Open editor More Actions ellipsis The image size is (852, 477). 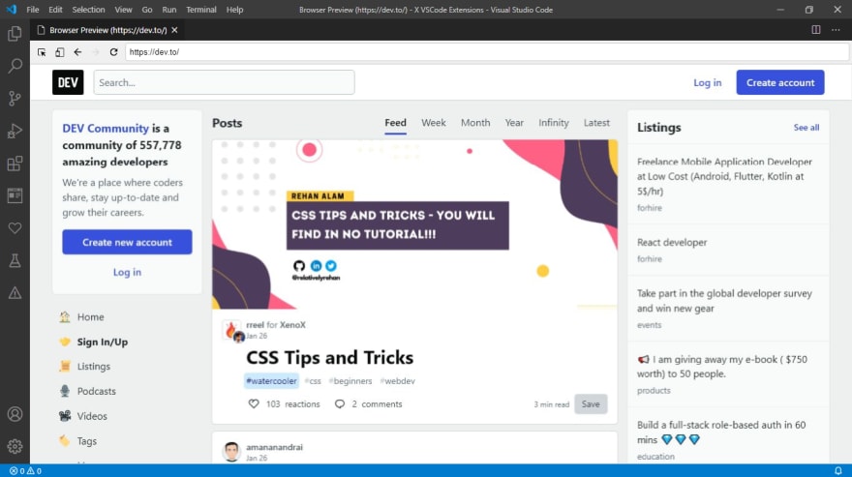click(836, 30)
